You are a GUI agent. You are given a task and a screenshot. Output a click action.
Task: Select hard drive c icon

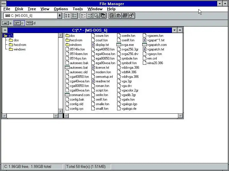(17, 23)
